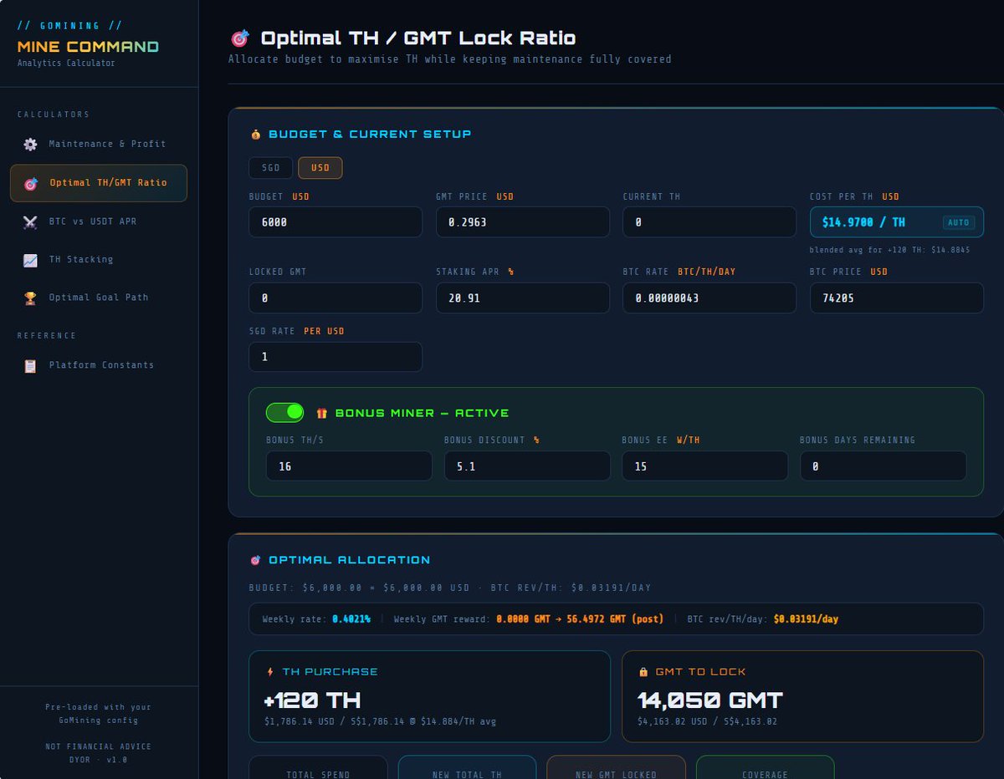Click the Staking APR input field

pos(522,298)
